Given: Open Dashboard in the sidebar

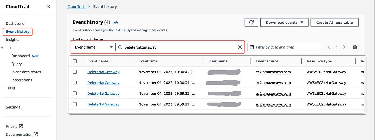Looking at the screenshot, I should [x=15, y=24].
